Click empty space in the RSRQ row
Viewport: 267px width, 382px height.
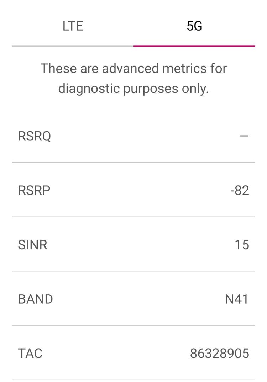144,136
